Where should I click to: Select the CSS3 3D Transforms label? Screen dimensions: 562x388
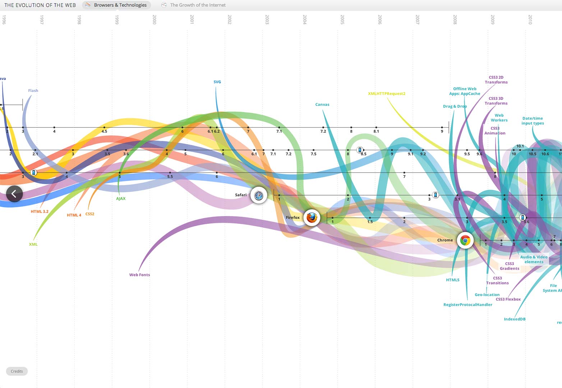click(x=496, y=101)
